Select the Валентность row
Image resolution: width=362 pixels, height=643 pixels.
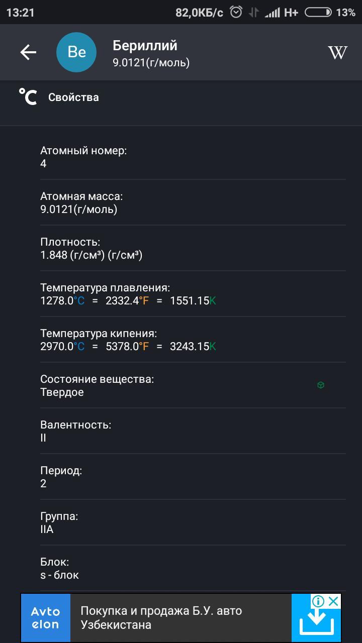193,431
